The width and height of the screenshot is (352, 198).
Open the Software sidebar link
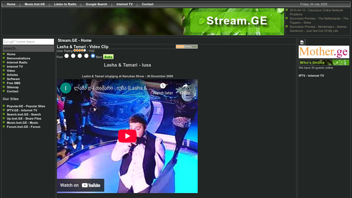click(13, 79)
